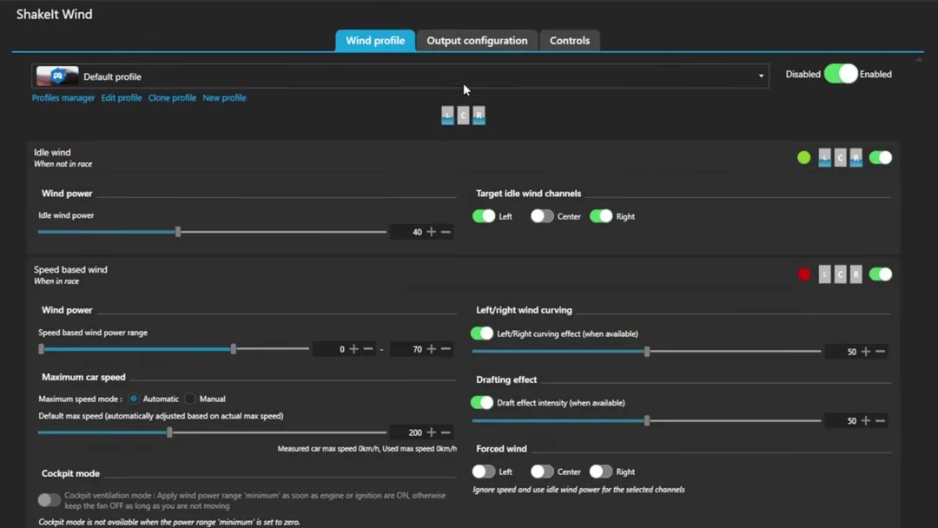Open the Default profile dropdown
This screenshot has width=938, height=528.
pyautogui.click(x=400, y=76)
